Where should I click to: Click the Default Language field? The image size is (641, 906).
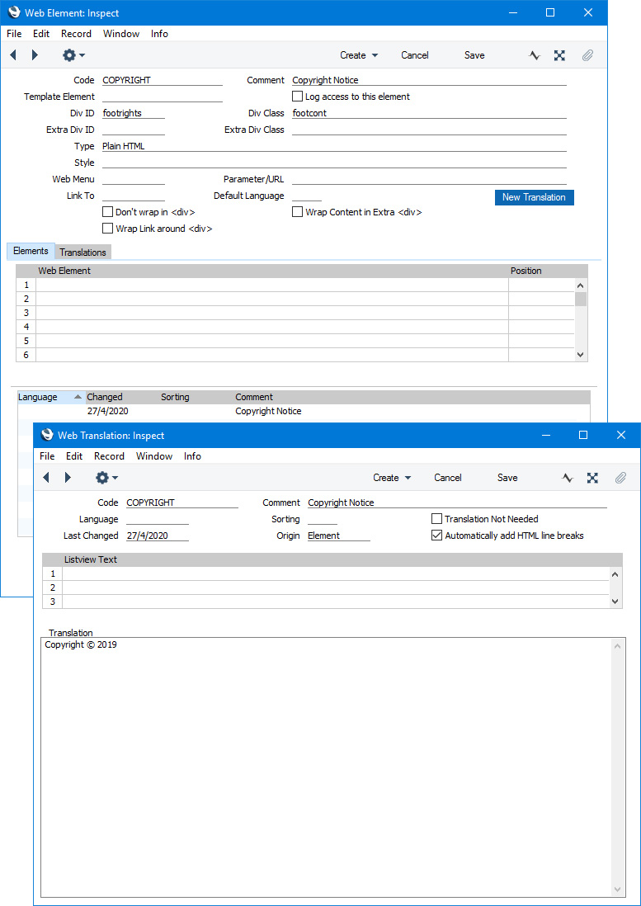[307, 196]
